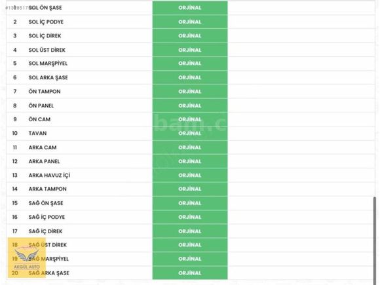Click the ARKA HAVUZ İÇİ label
Screen dimensions: 380x285
[49, 175]
